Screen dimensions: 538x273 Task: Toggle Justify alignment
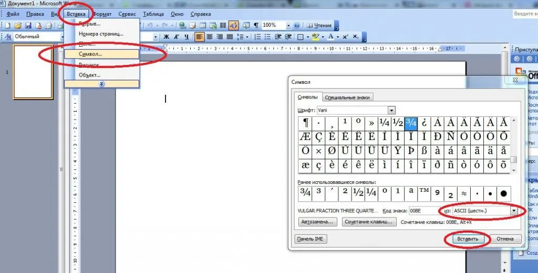(230, 37)
